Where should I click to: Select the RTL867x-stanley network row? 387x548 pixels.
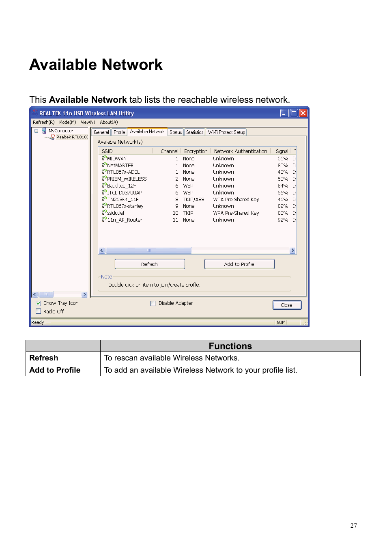pos(198,206)
